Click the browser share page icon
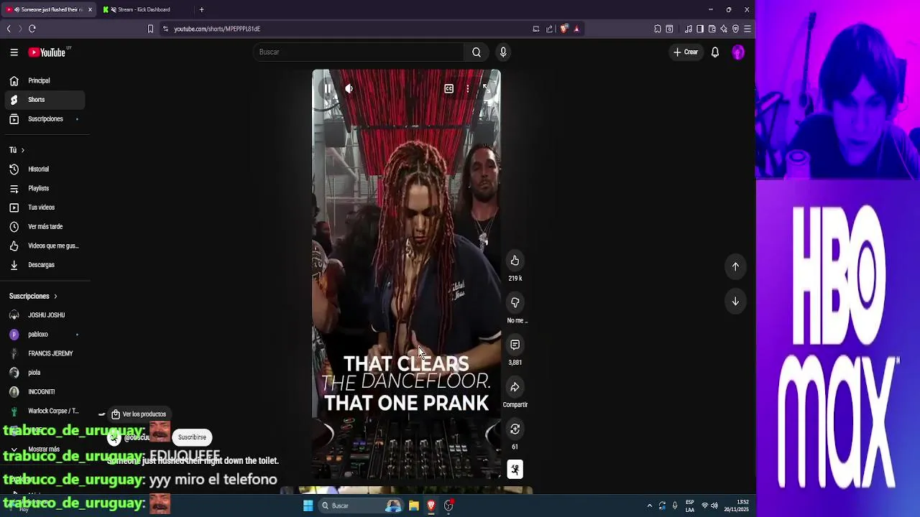This screenshot has height=517, width=920. [549, 29]
